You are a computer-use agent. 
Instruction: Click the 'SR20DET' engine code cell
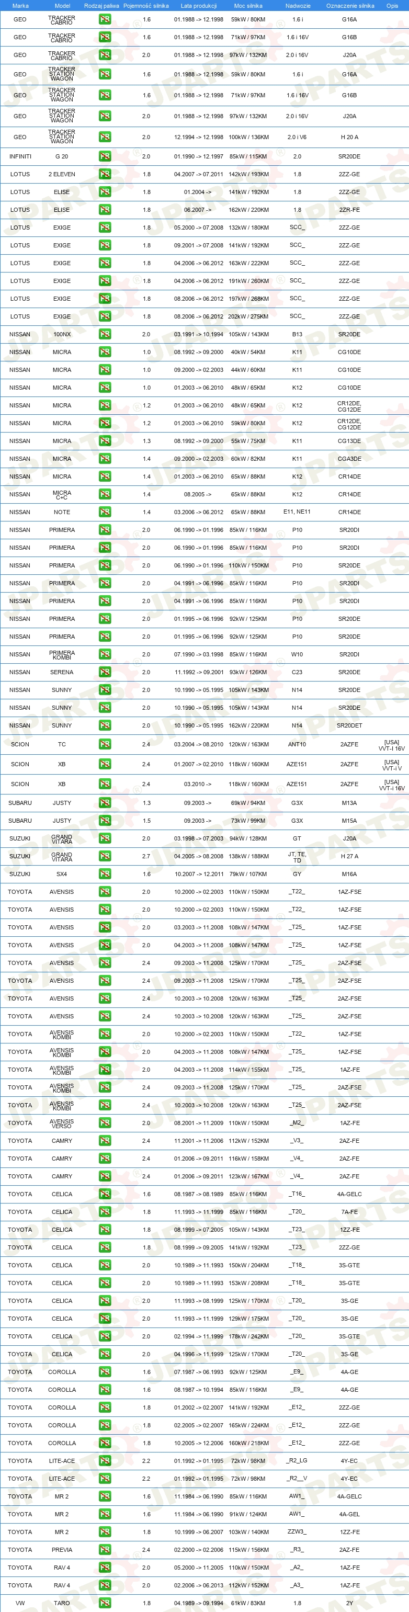(x=349, y=725)
